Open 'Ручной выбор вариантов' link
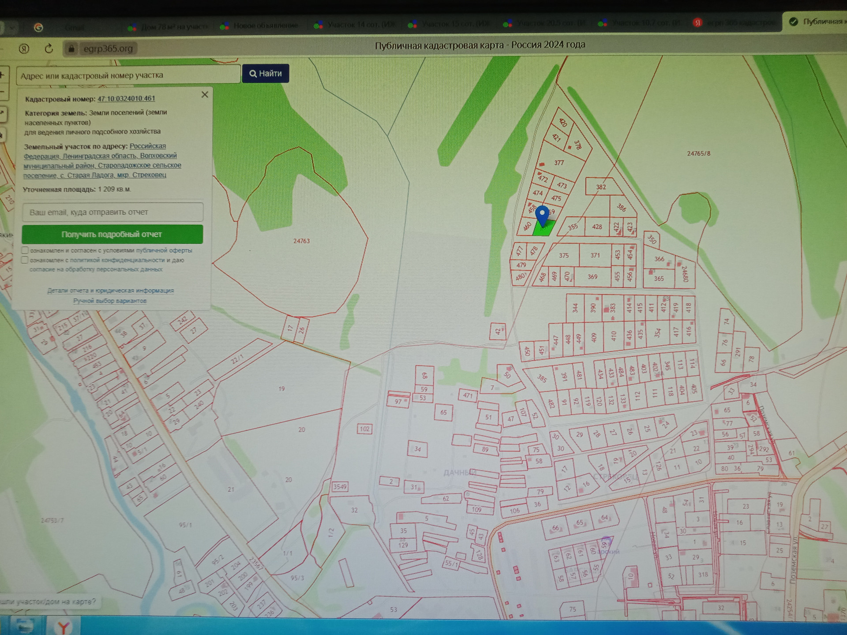847x635 pixels. 110,301
